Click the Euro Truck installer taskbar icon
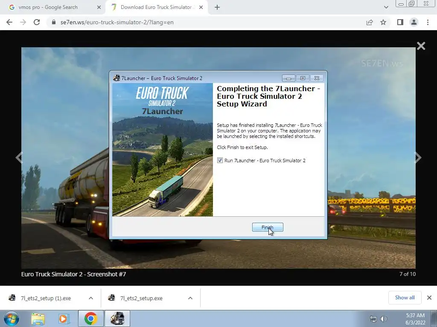The height and width of the screenshot is (327, 437). (117, 318)
